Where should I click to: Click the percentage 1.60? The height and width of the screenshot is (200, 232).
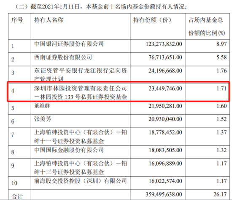pyautogui.click(x=221, y=106)
